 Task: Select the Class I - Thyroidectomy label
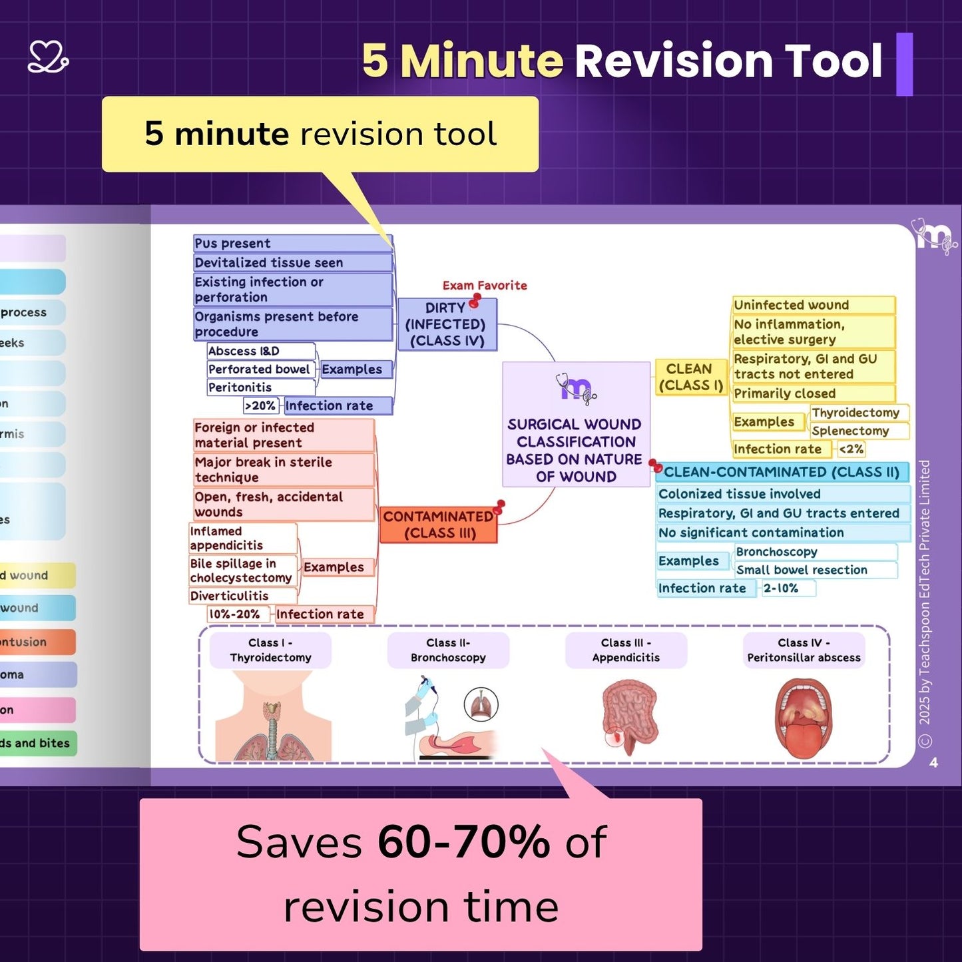270,650
